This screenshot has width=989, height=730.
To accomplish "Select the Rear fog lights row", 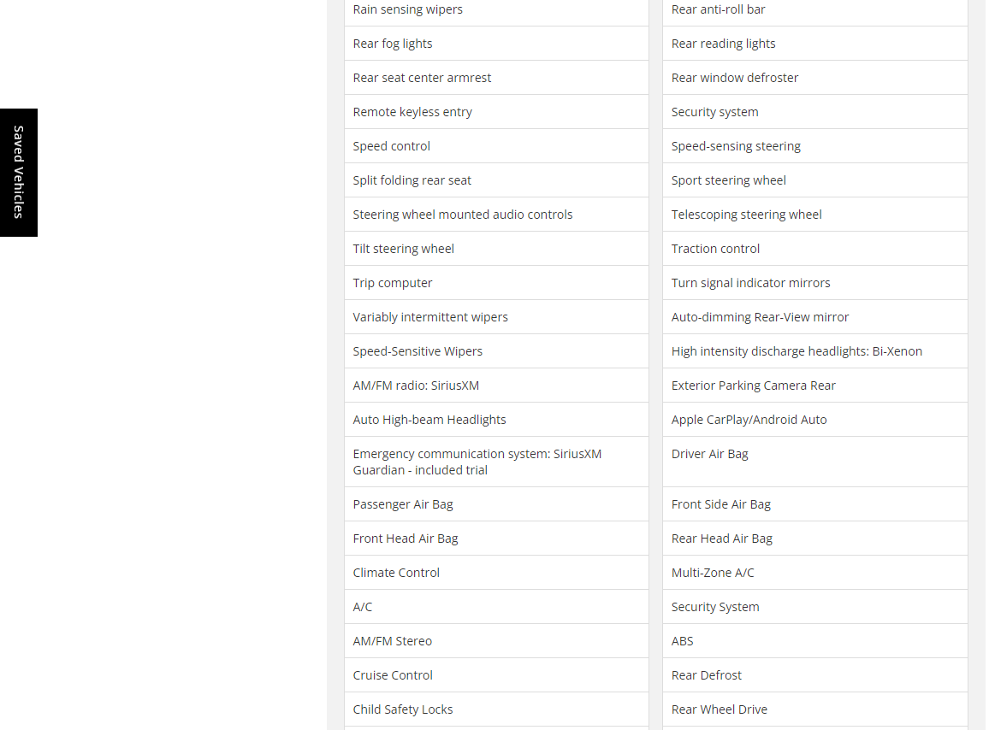I will (393, 44).
